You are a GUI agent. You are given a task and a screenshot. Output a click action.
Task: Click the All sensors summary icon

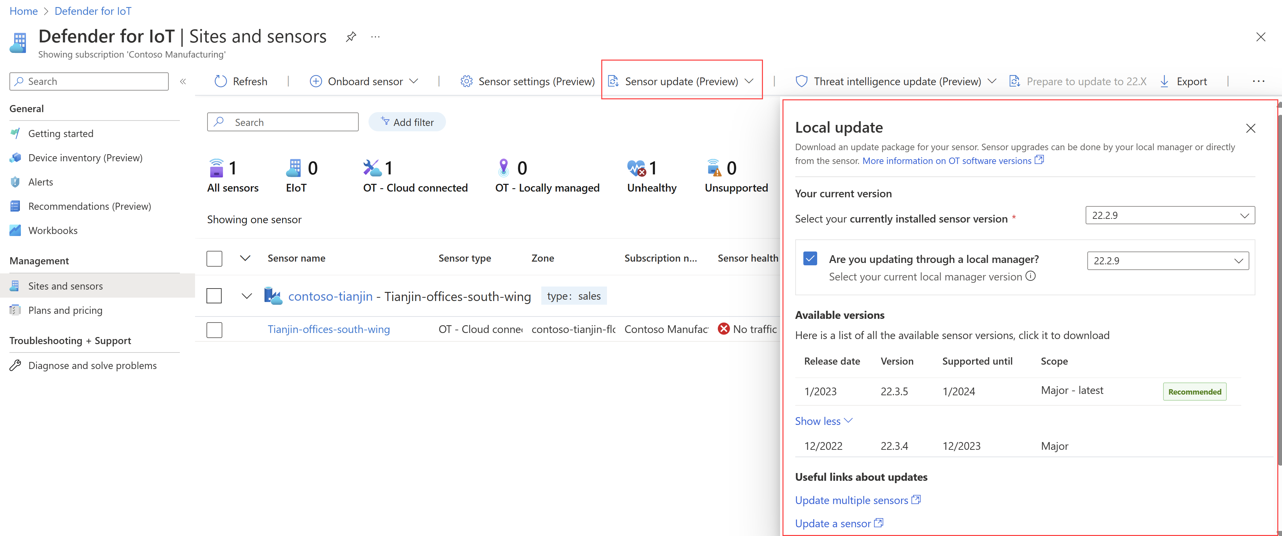pos(217,168)
